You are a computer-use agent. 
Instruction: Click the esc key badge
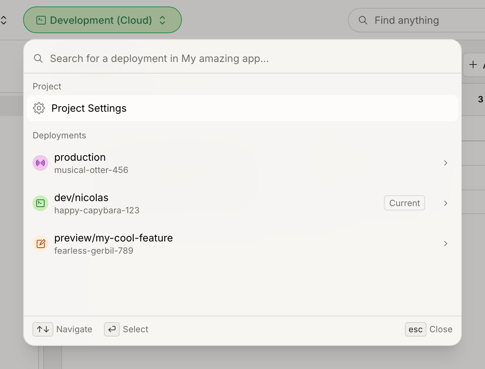(x=416, y=329)
